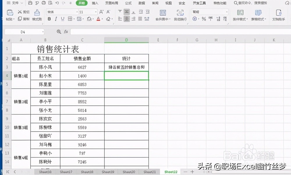Switch to the 插入 (Insert) tab

click(95, 3)
